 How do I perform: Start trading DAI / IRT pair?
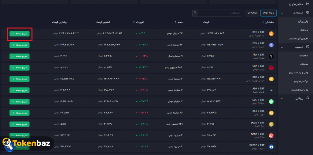click(19, 113)
